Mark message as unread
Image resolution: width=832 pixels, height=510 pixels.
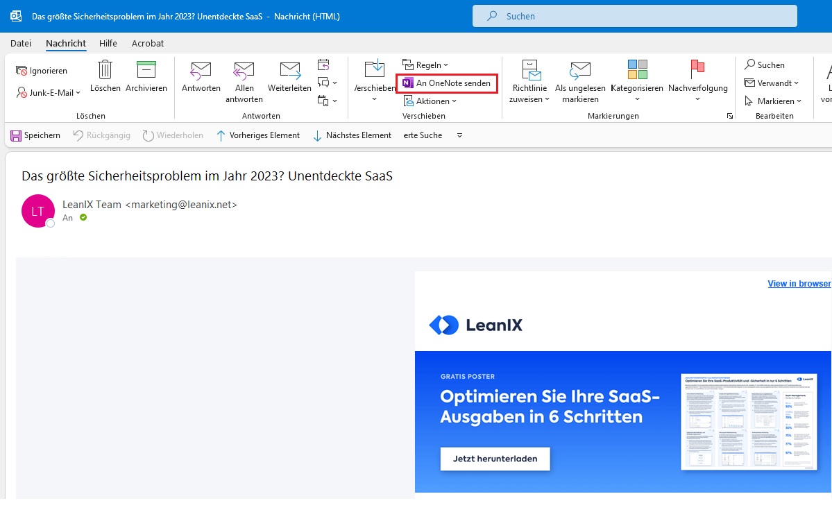pyautogui.click(x=580, y=82)
